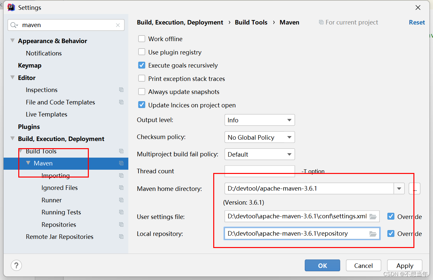Click project-level icon beside Ignored Files
433x280 pixels.
pyautogui.click(x=121, y=188)
